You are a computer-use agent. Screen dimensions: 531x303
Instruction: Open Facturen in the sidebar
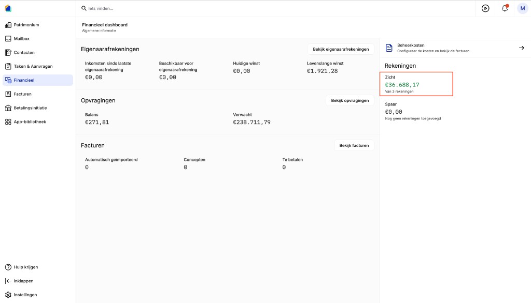click(37, 94)
